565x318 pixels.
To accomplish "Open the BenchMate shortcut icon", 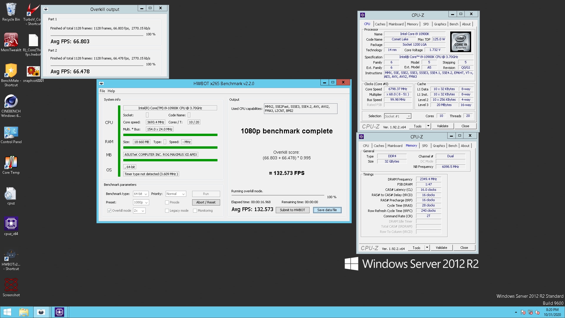I will [x=11, y=75].
